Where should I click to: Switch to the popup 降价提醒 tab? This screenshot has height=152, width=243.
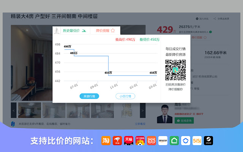pyautogui.click(x=105, y=30)
